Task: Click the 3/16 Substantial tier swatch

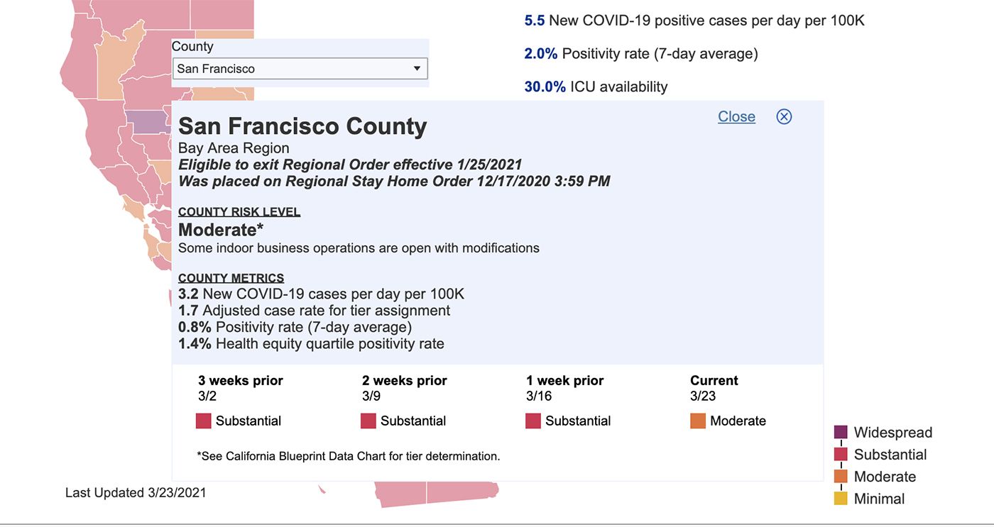Action: pyautogui.click(x=533, y=421)
